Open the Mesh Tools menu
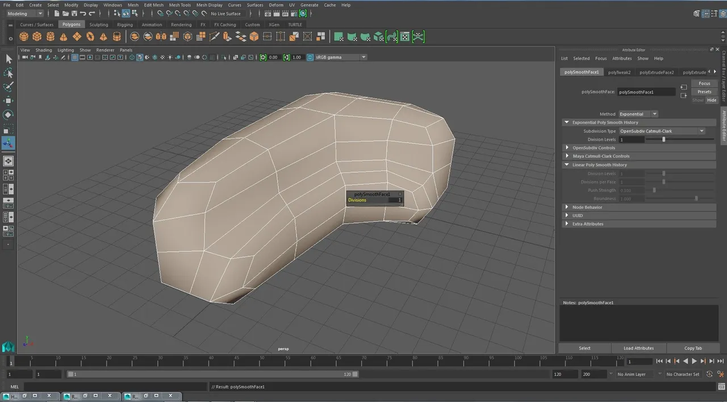 click(x=180, y=5)
